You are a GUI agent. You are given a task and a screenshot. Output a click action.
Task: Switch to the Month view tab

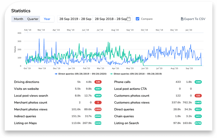pyautogui.click(x=18, y=19)
